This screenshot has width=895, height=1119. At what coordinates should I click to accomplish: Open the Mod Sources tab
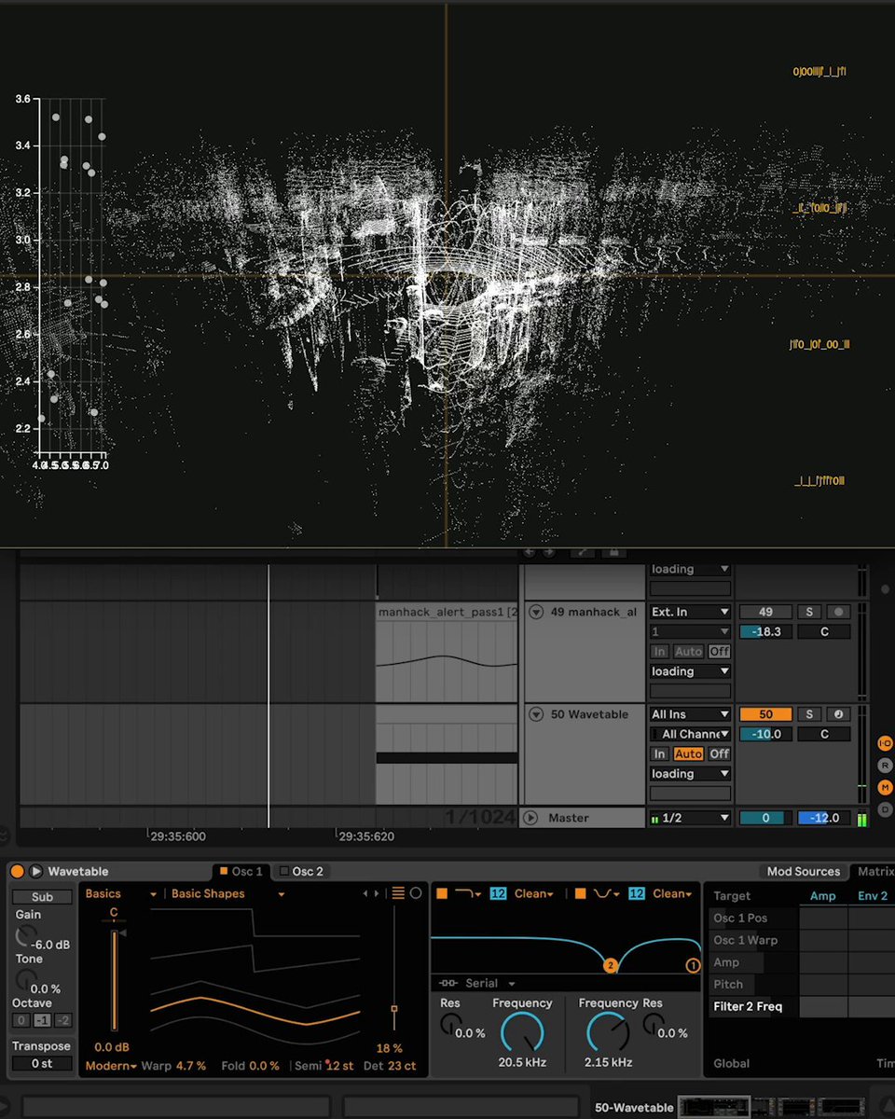(804, 871)
